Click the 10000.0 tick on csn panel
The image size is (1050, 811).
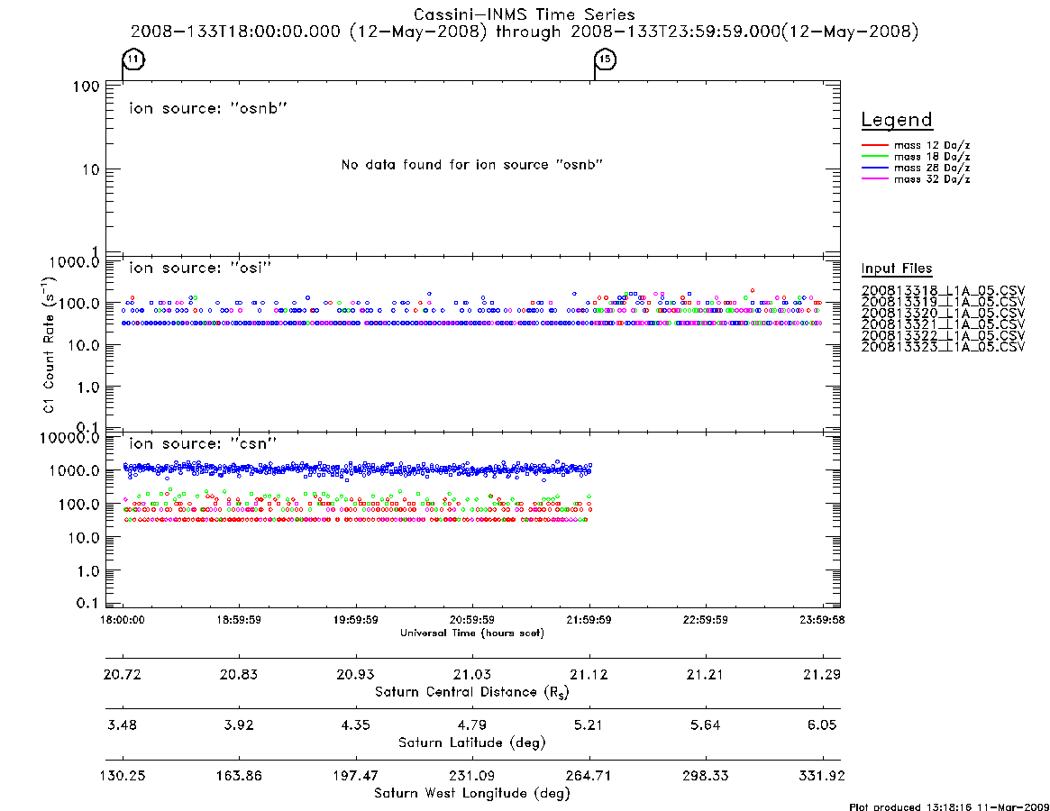pyautogui.click(x=69, y=438)
